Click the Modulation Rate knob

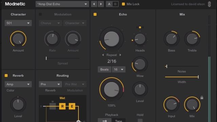tap(52, 39)
